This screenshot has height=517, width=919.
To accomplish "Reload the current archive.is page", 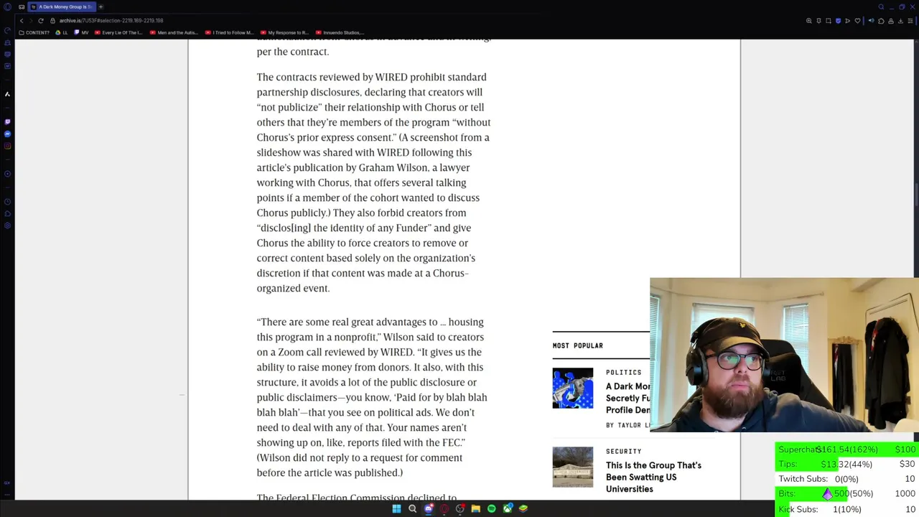I will [40, 21].
